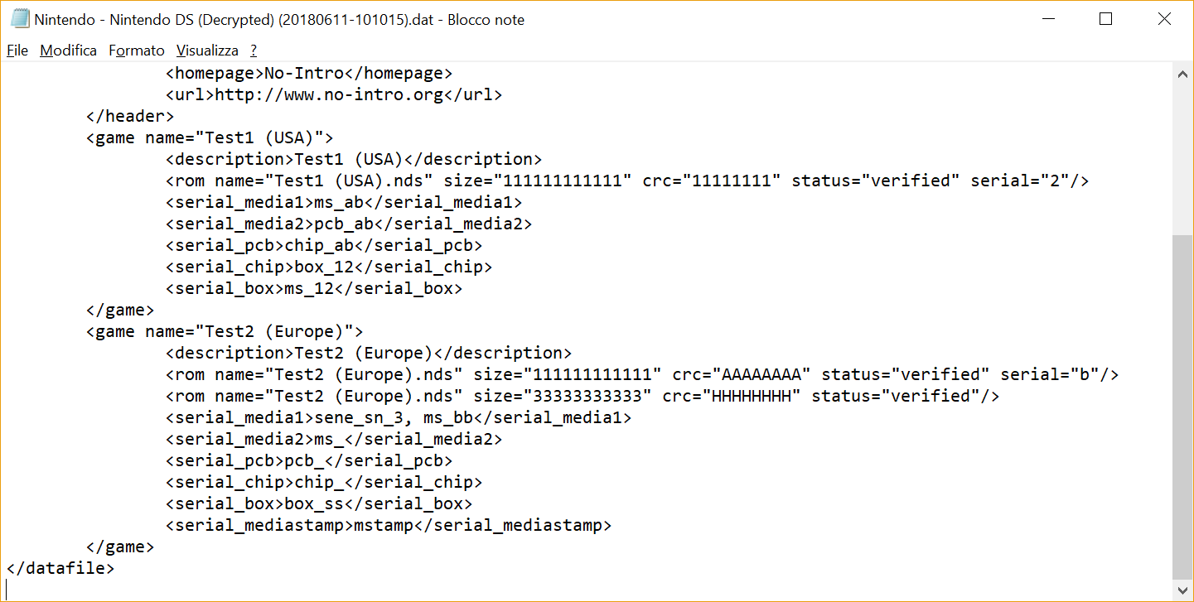Open the Modifica menu
This screenshot has height=602, width=1194.
(x=68, y=51)
